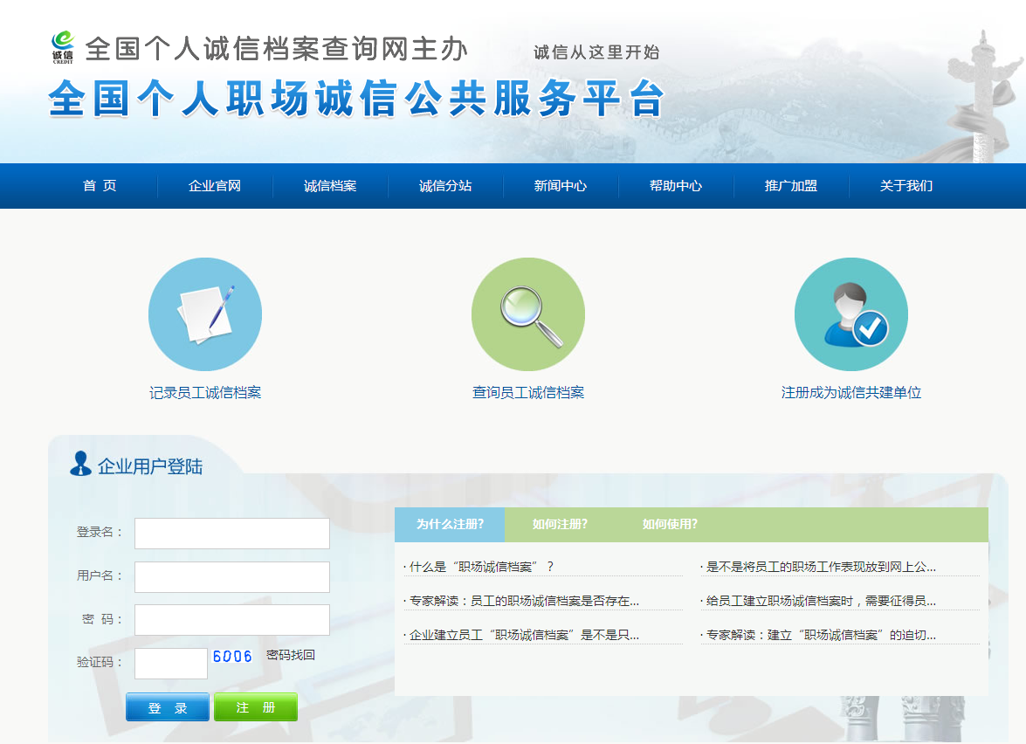Image resolution: width=1026 pixels, height=744 pixels.
Task: Select the 为什么注册? tab
Action: [x=450, y=525]
